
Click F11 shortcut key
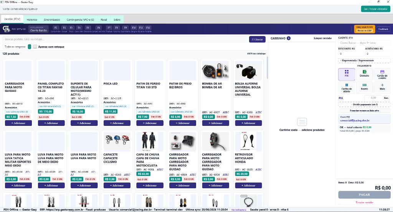point(141,28)
